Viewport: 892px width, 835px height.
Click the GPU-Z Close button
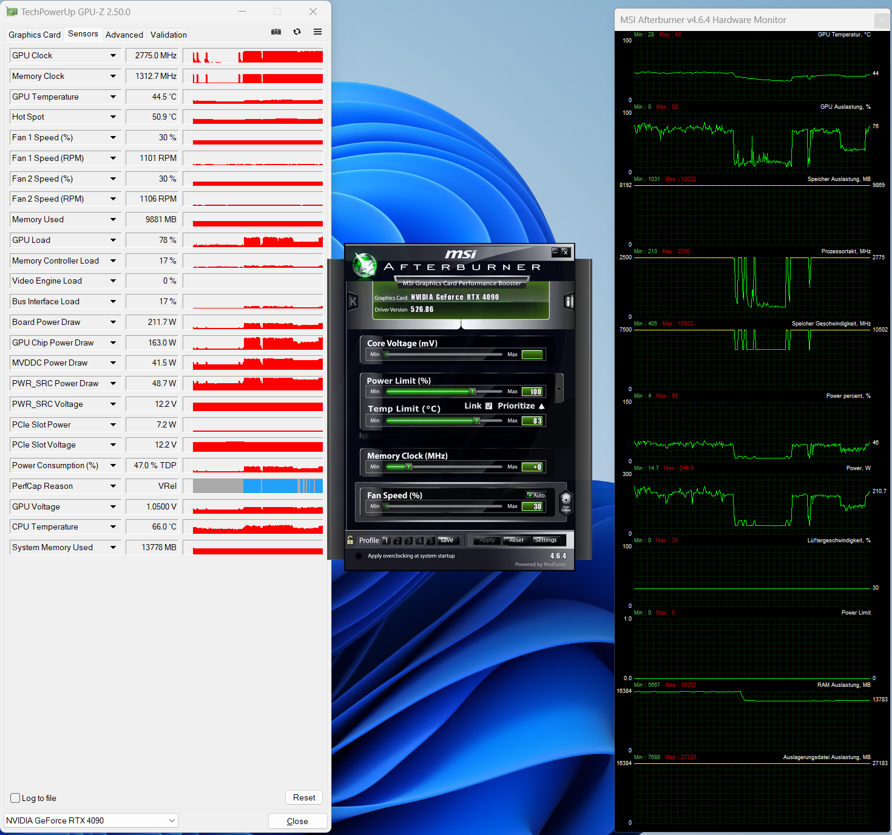coord(297,821)
